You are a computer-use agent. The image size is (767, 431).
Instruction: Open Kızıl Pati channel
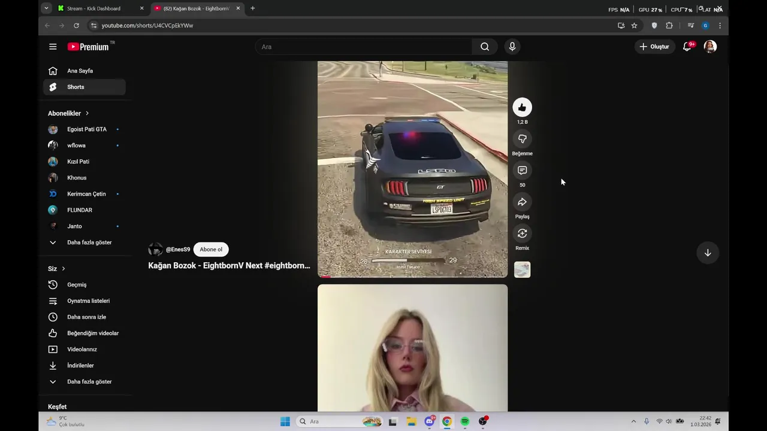click(84, 162)
